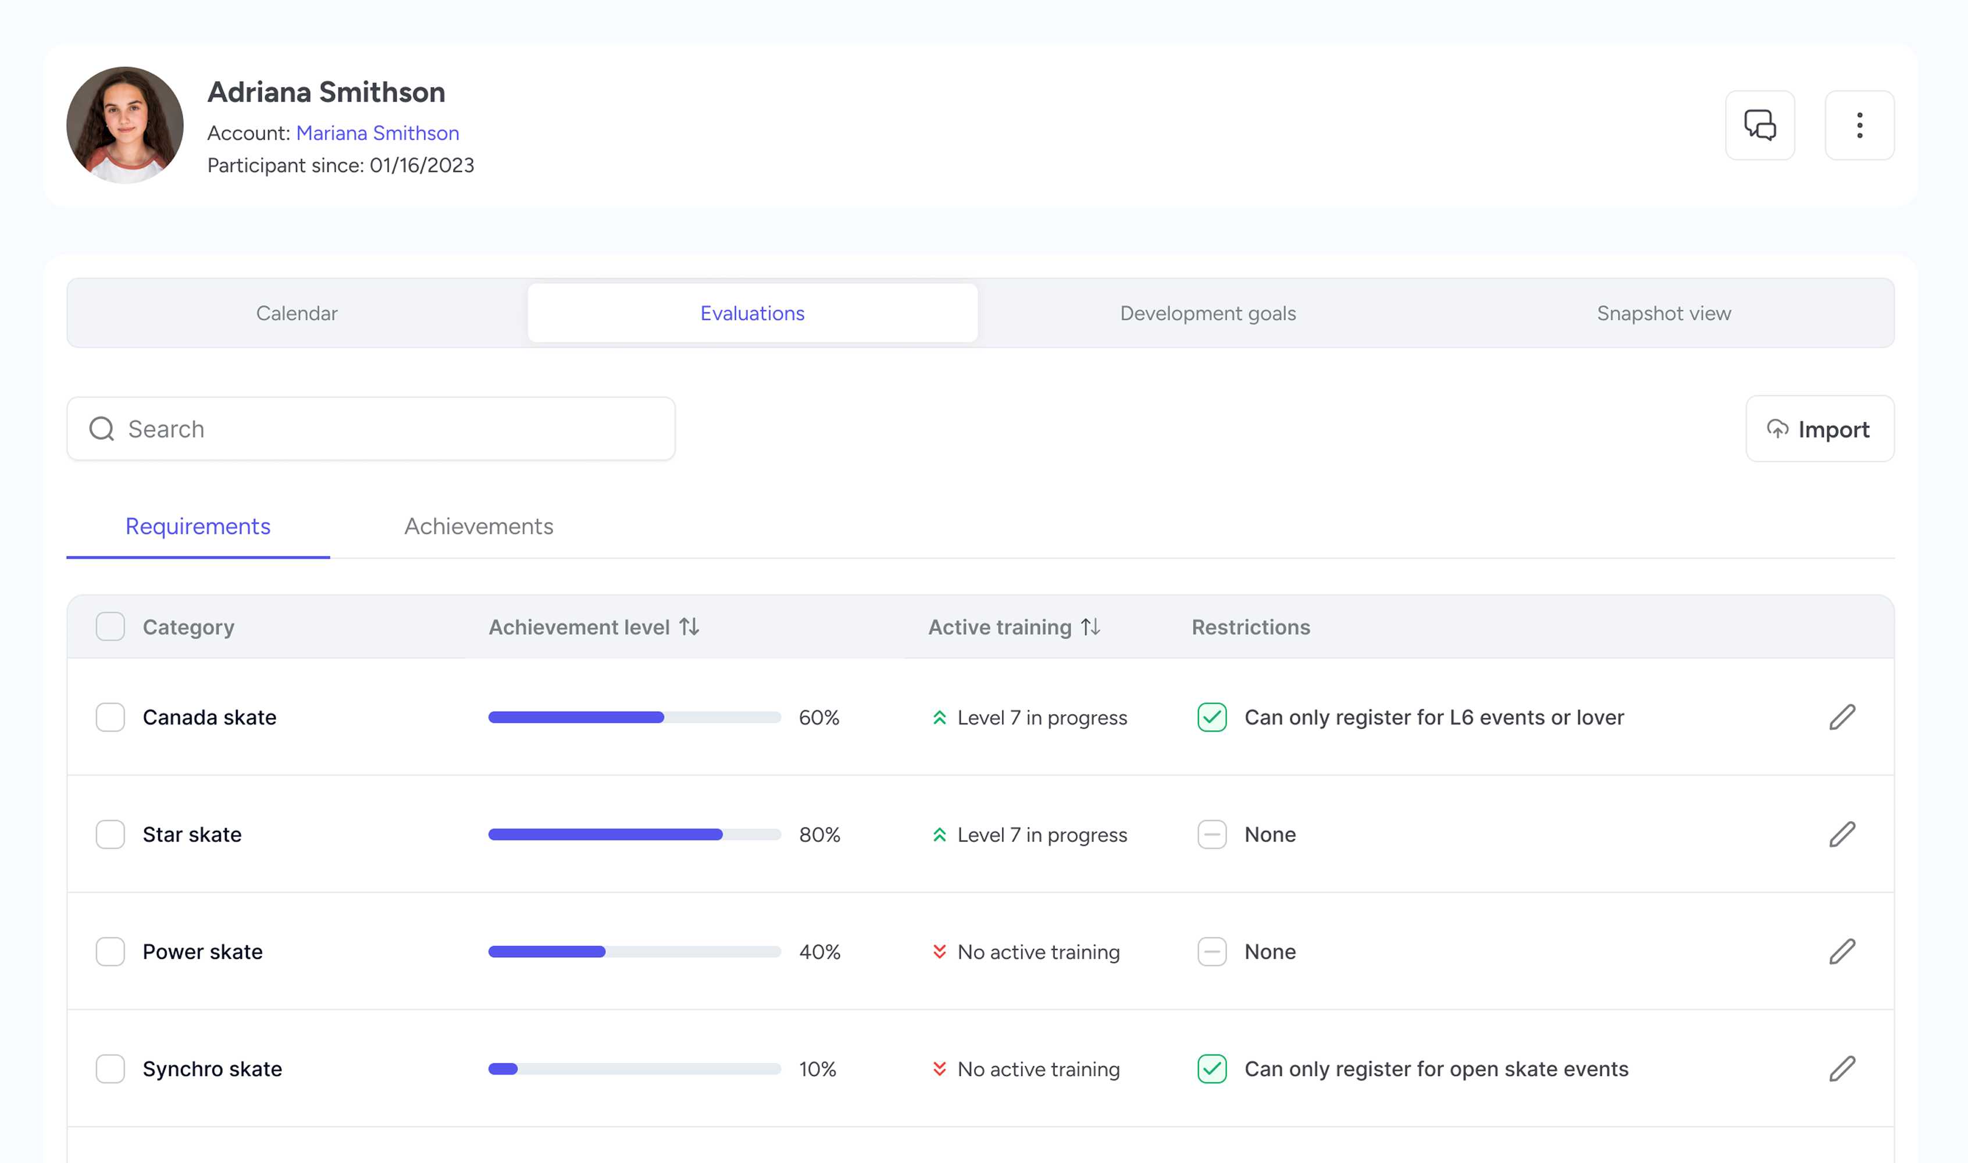Toggle the restriction box for Star skate
Image resolution: width=1968 pixels, height=1163 pixels.
pos(1211,834)
